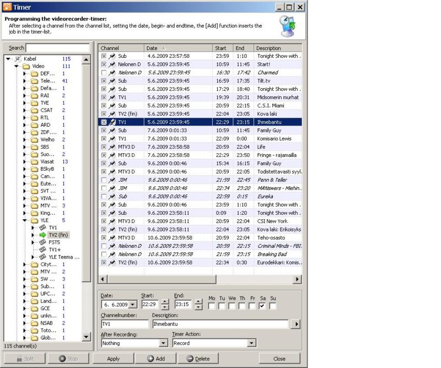Click the satellite icon in Teho-osasto row
Image resolution: width=441 pixels, height=368 pixels.
click(x=112, y=237)
